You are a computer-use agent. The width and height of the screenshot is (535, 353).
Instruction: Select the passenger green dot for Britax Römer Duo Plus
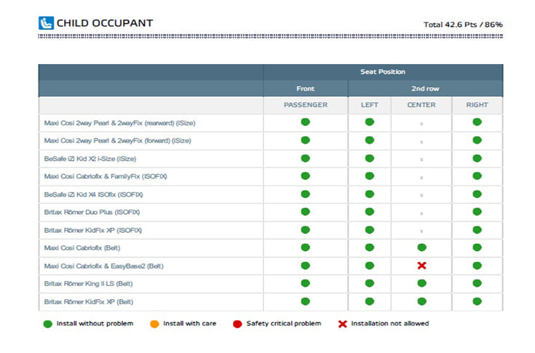click(306, 212)
